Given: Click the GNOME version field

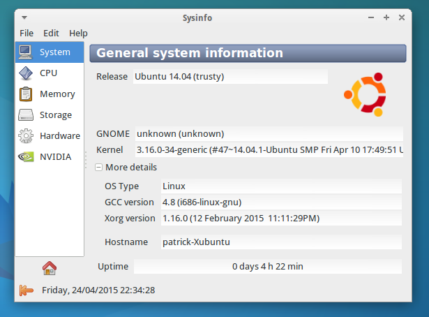Looking at the screenshot, I should [x=269, y=133].
